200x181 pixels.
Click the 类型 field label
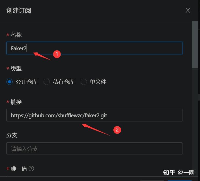pyautogui.click(x=16, y=69)
